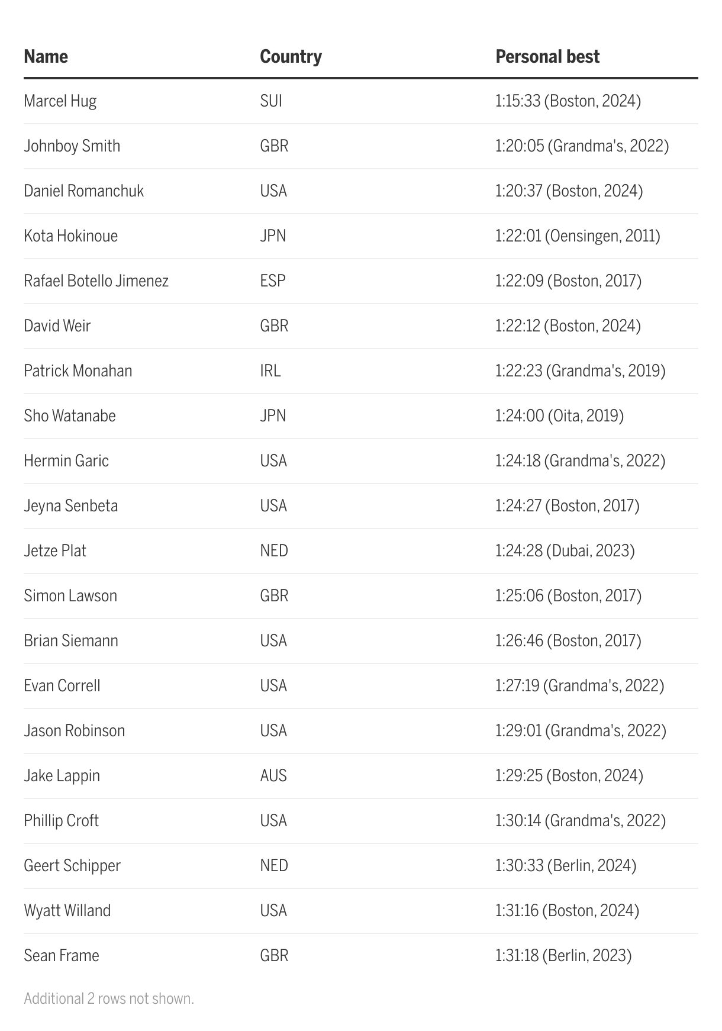Click Sho Watanabe's Oita 2019 time
The height and width of the screenshot is (1031, 722).
(x=559, y=416)
